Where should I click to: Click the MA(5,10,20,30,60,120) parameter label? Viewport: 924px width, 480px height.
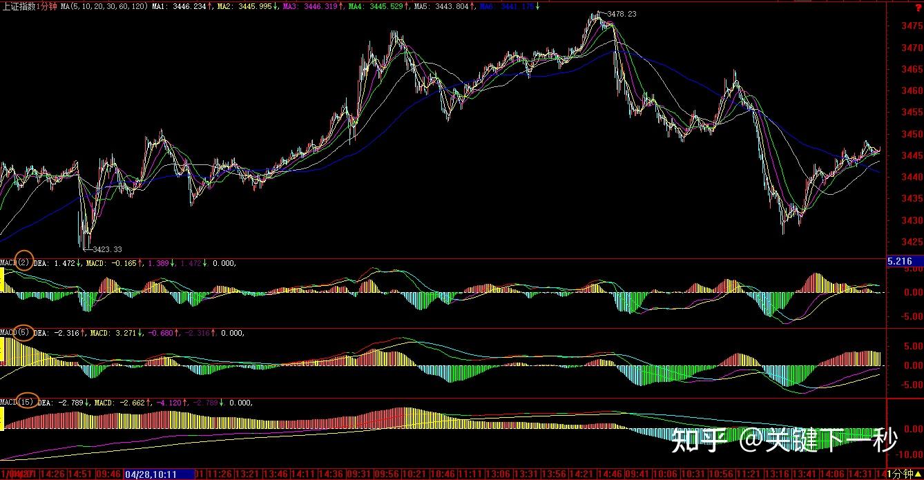pos(104,6)
